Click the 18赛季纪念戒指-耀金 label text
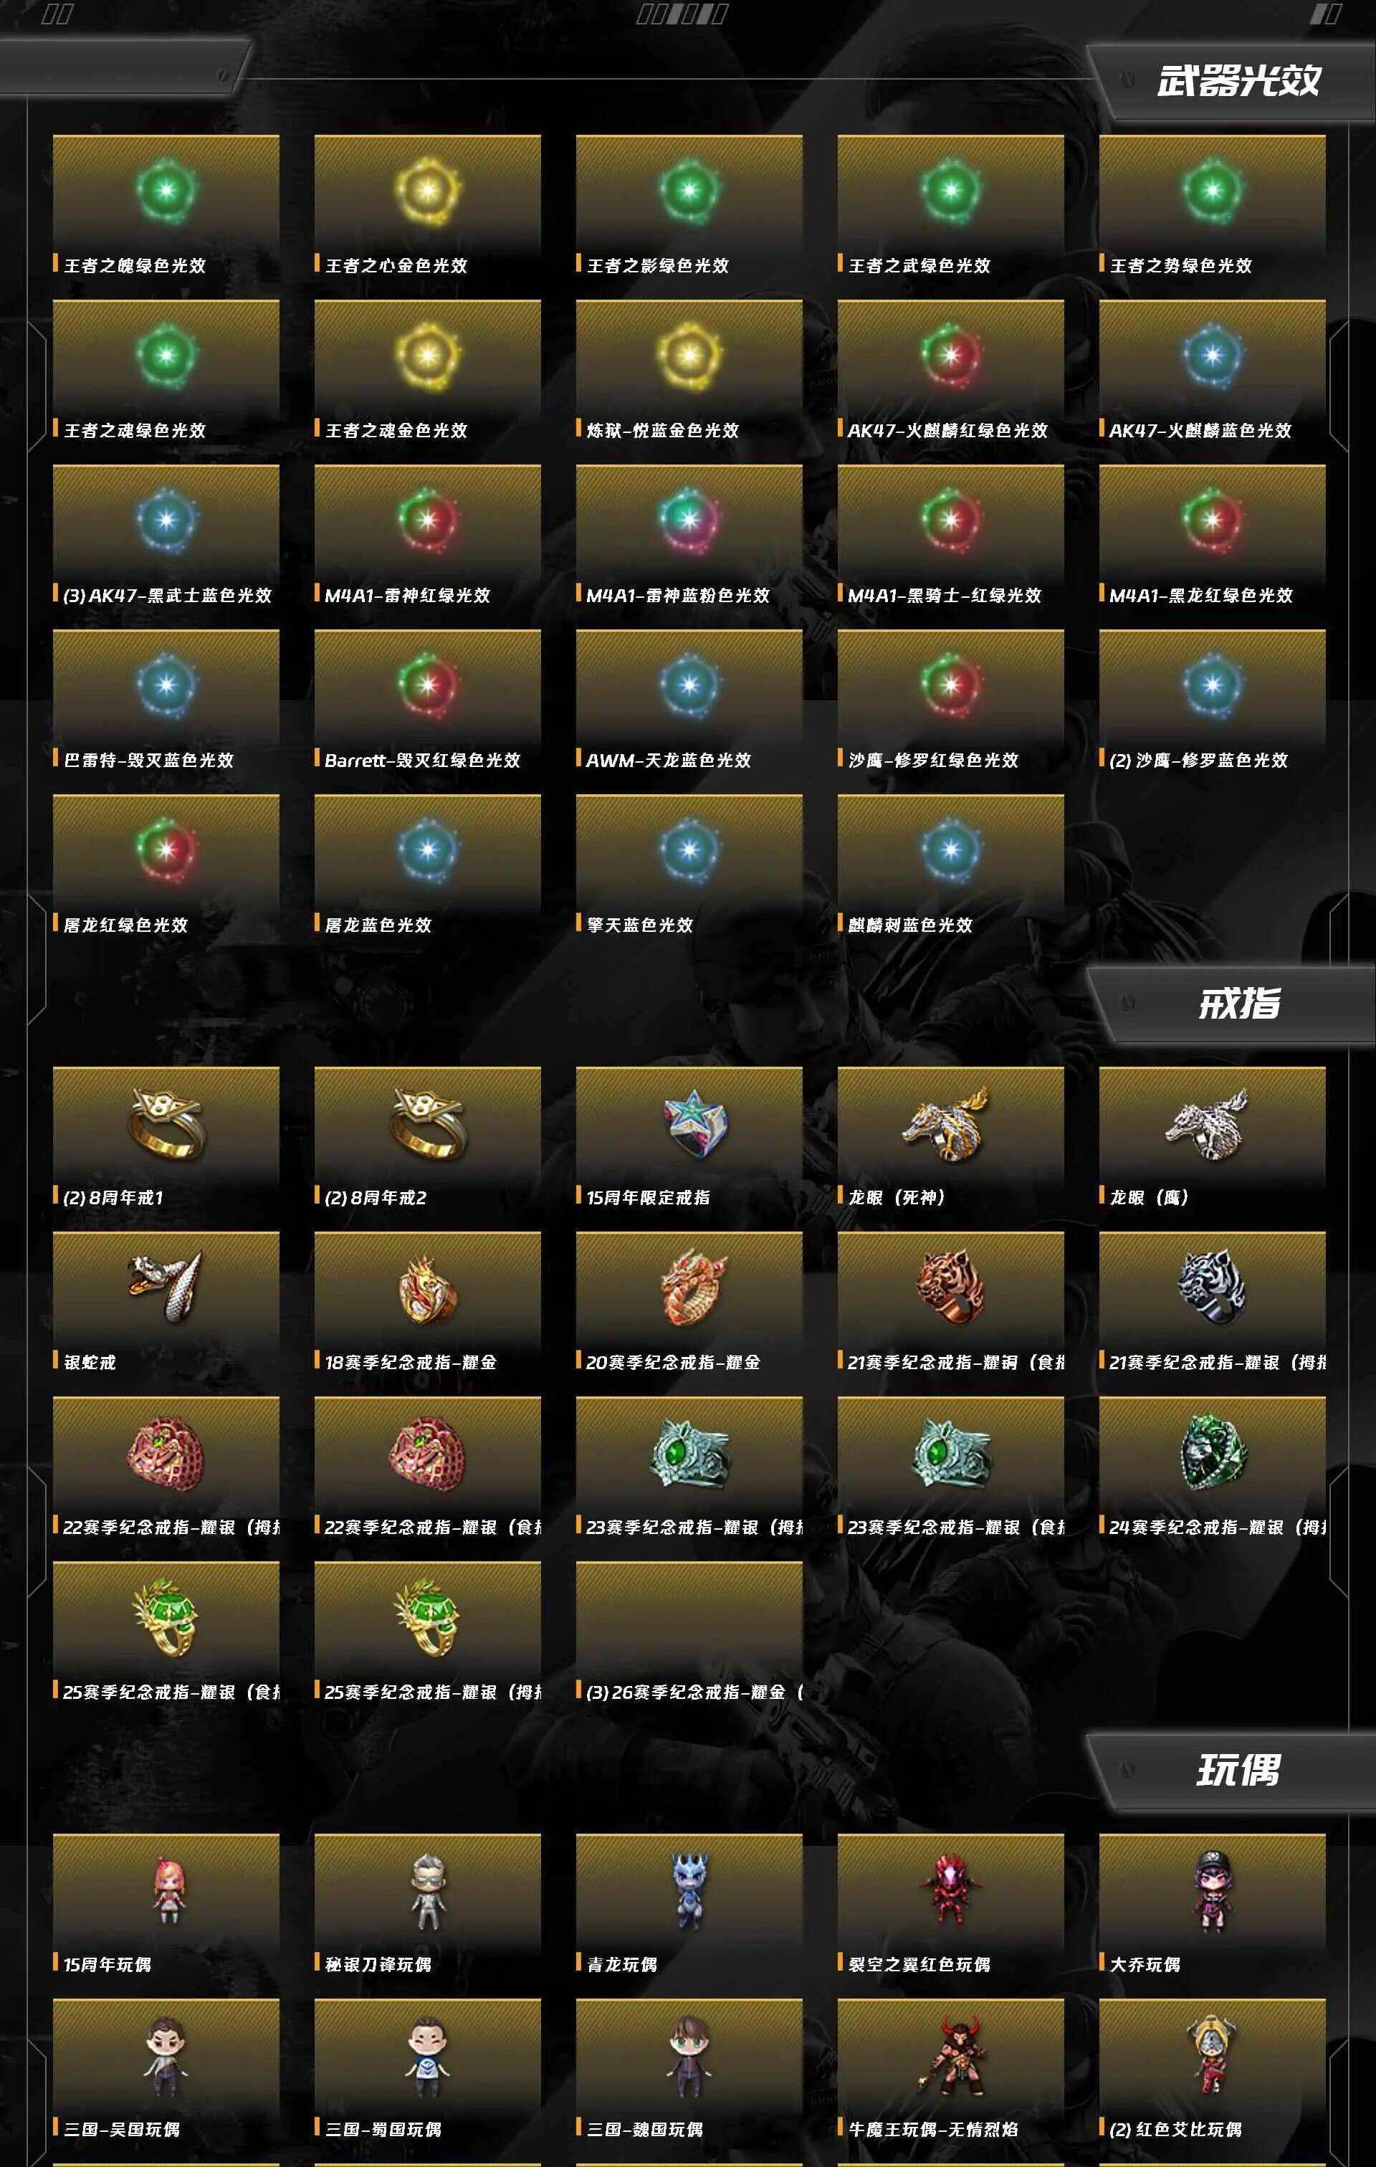Image resolution: width=1376 pixels, height=2167 pixels. (x=411, y=1363)
